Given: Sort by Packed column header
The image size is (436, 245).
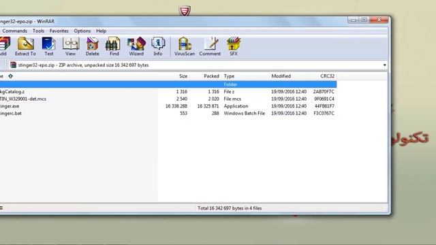Looking at the screenshot, I should 211,76.
